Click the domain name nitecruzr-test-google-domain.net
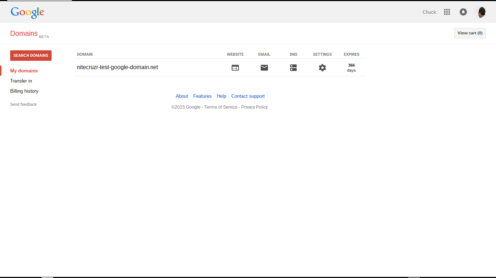Screen dimensions: 496x278 [118, 67]
